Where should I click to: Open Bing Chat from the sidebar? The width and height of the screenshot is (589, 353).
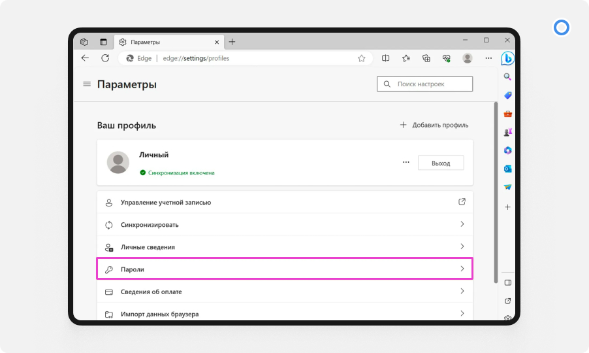pyautogui.click(x=507, y=59)
